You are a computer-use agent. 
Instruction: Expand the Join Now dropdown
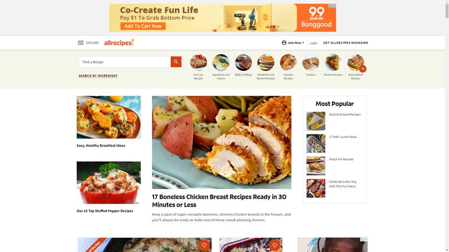[293, 42]
